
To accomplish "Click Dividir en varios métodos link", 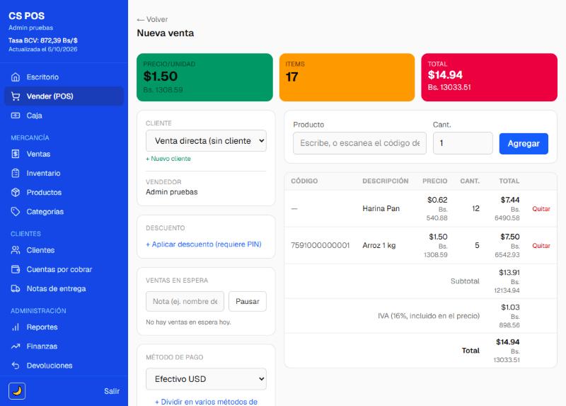I will 206,402.
